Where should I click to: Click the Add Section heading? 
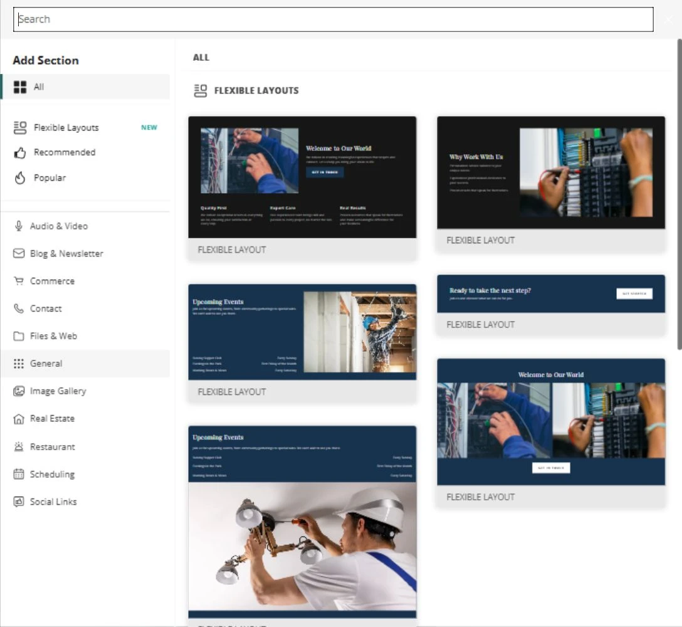point(46,60)
